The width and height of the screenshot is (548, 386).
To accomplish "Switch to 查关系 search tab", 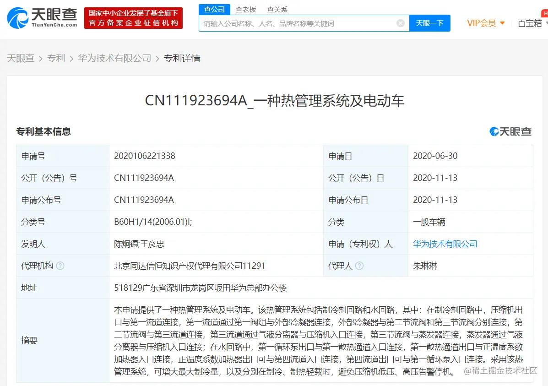I will click(277, 10).
